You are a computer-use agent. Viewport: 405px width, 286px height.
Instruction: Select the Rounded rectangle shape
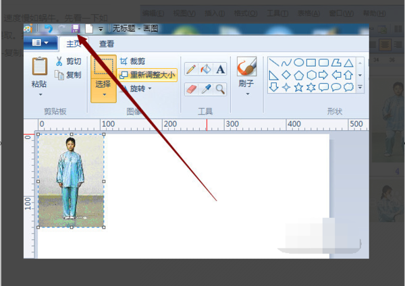click(323, 62)
